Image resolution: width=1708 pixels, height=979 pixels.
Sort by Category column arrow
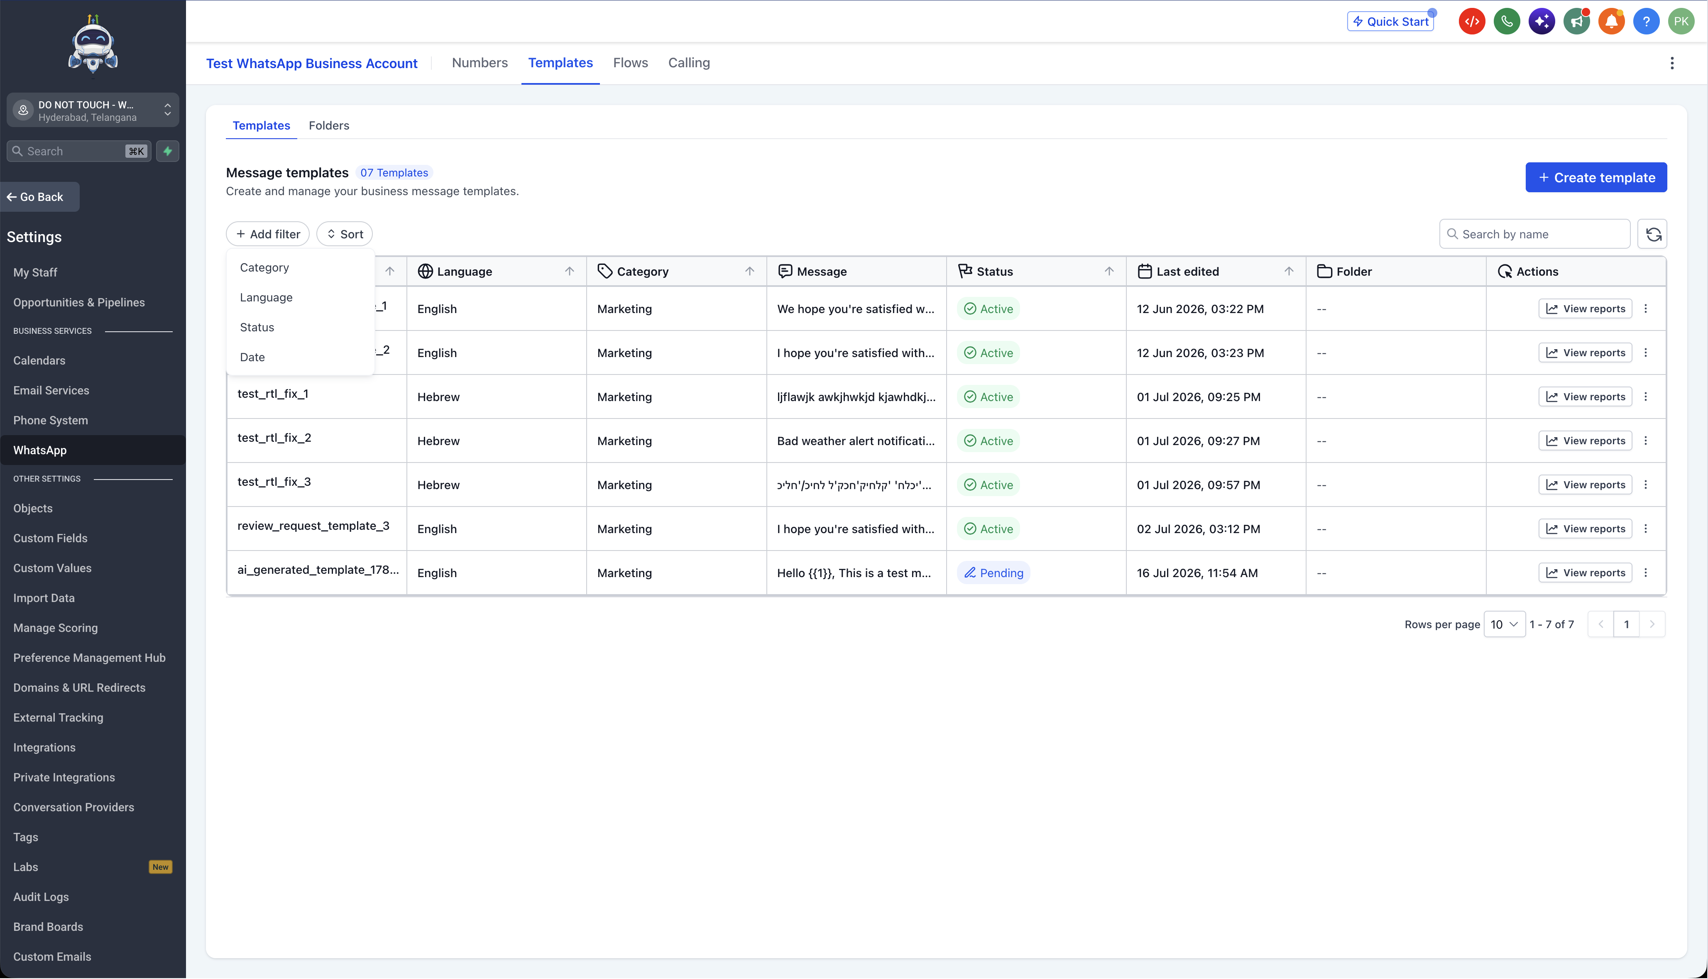click(749, 271)
